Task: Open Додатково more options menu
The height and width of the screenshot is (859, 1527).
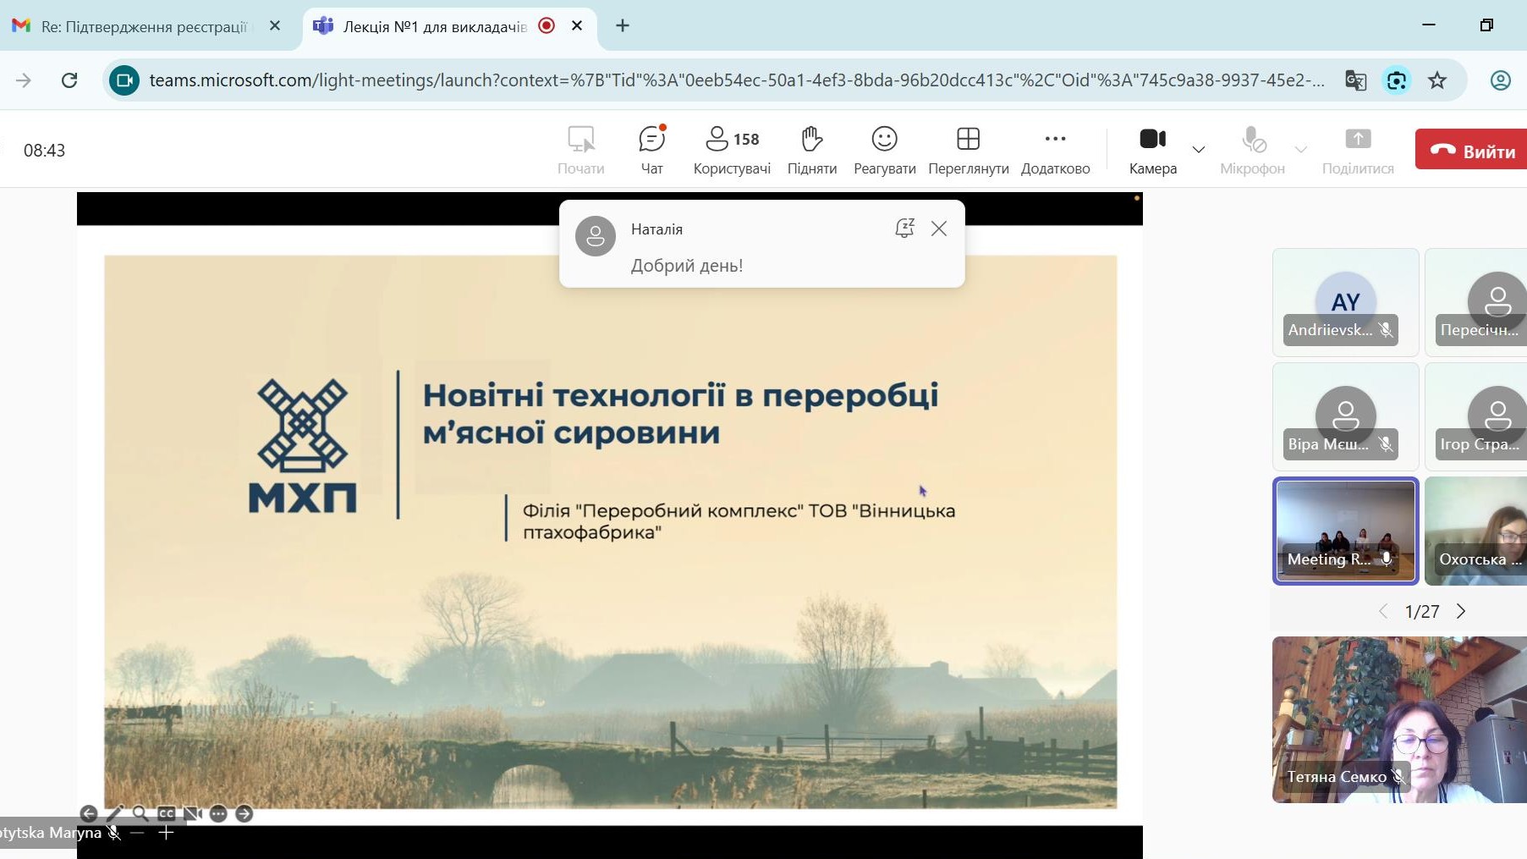Action: [x=1055, y=150]
